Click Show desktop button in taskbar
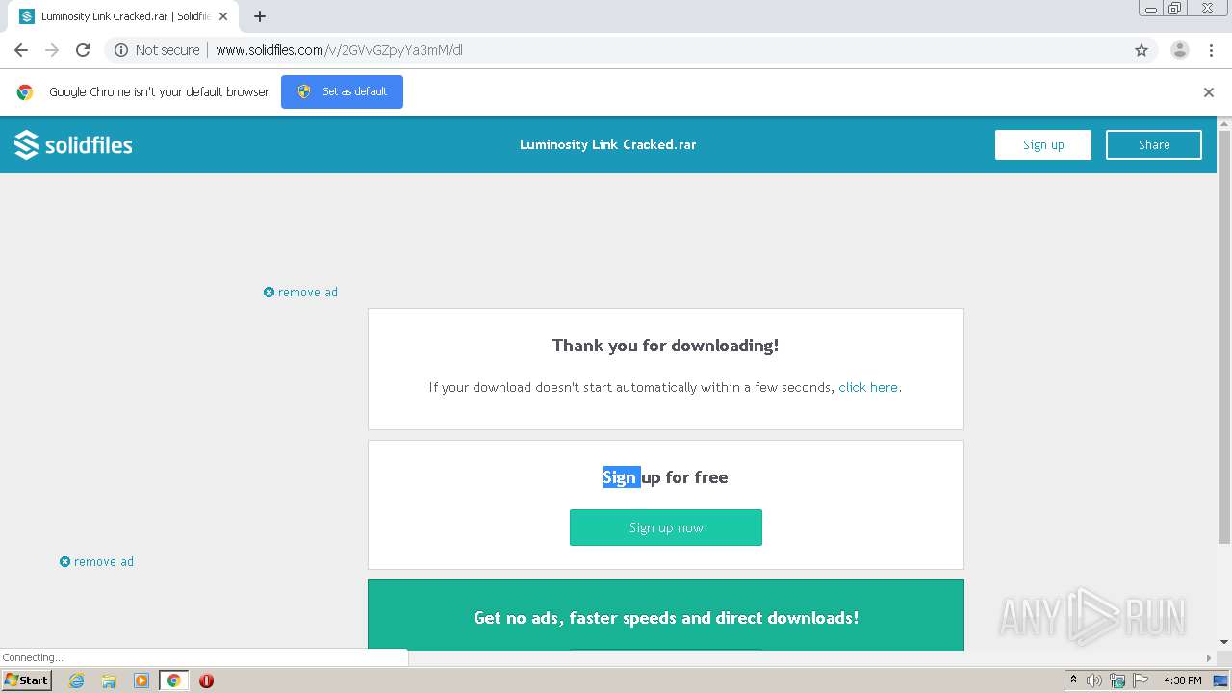Image resolution: width=1232 pixels, height=693 pixels. pos(1220,680)
